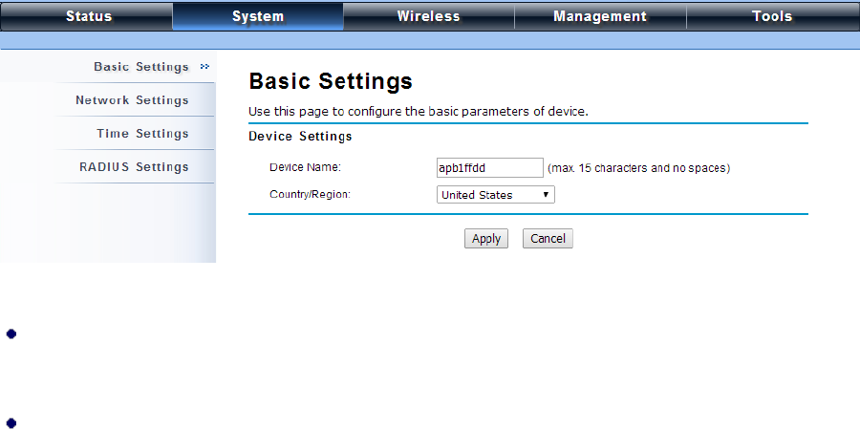Click the max 15 characters hint text
The image size is (860, 430).
coord(638,168)
